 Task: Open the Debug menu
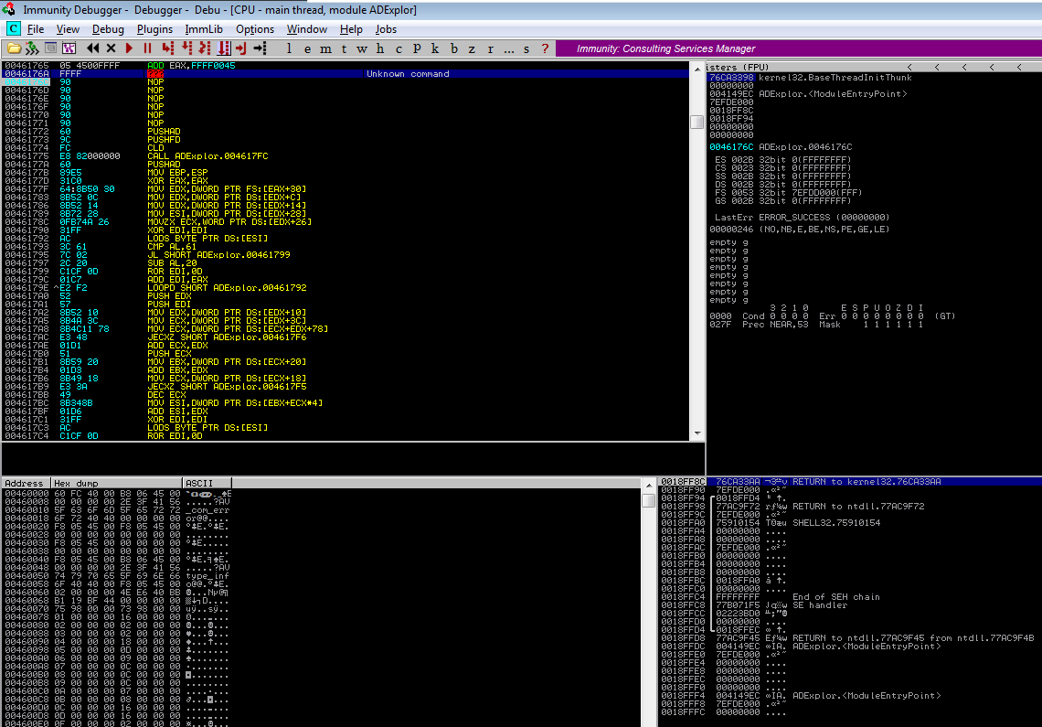click(x=108, y=29)
